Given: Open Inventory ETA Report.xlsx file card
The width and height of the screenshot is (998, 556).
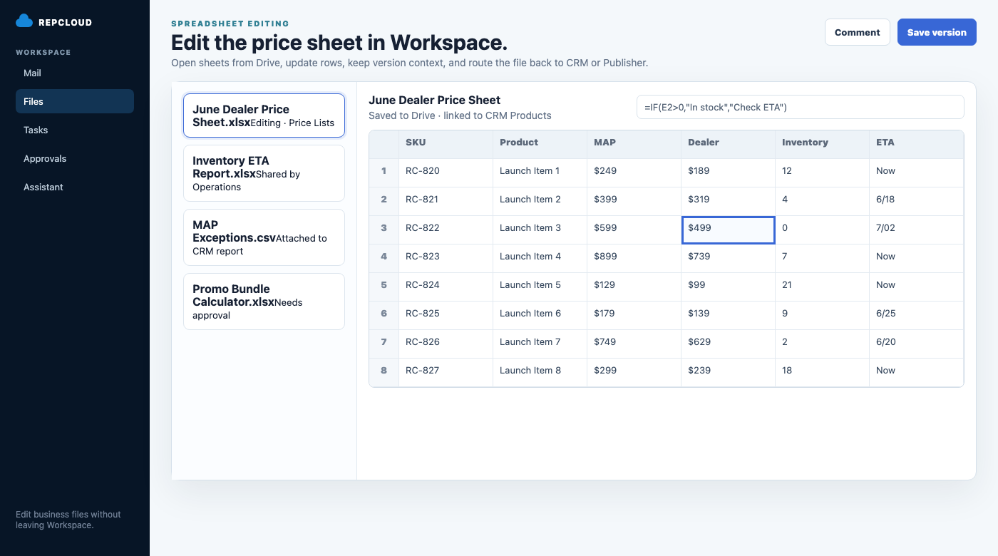Looking at the screenshot, I should [x=264, y=173].
